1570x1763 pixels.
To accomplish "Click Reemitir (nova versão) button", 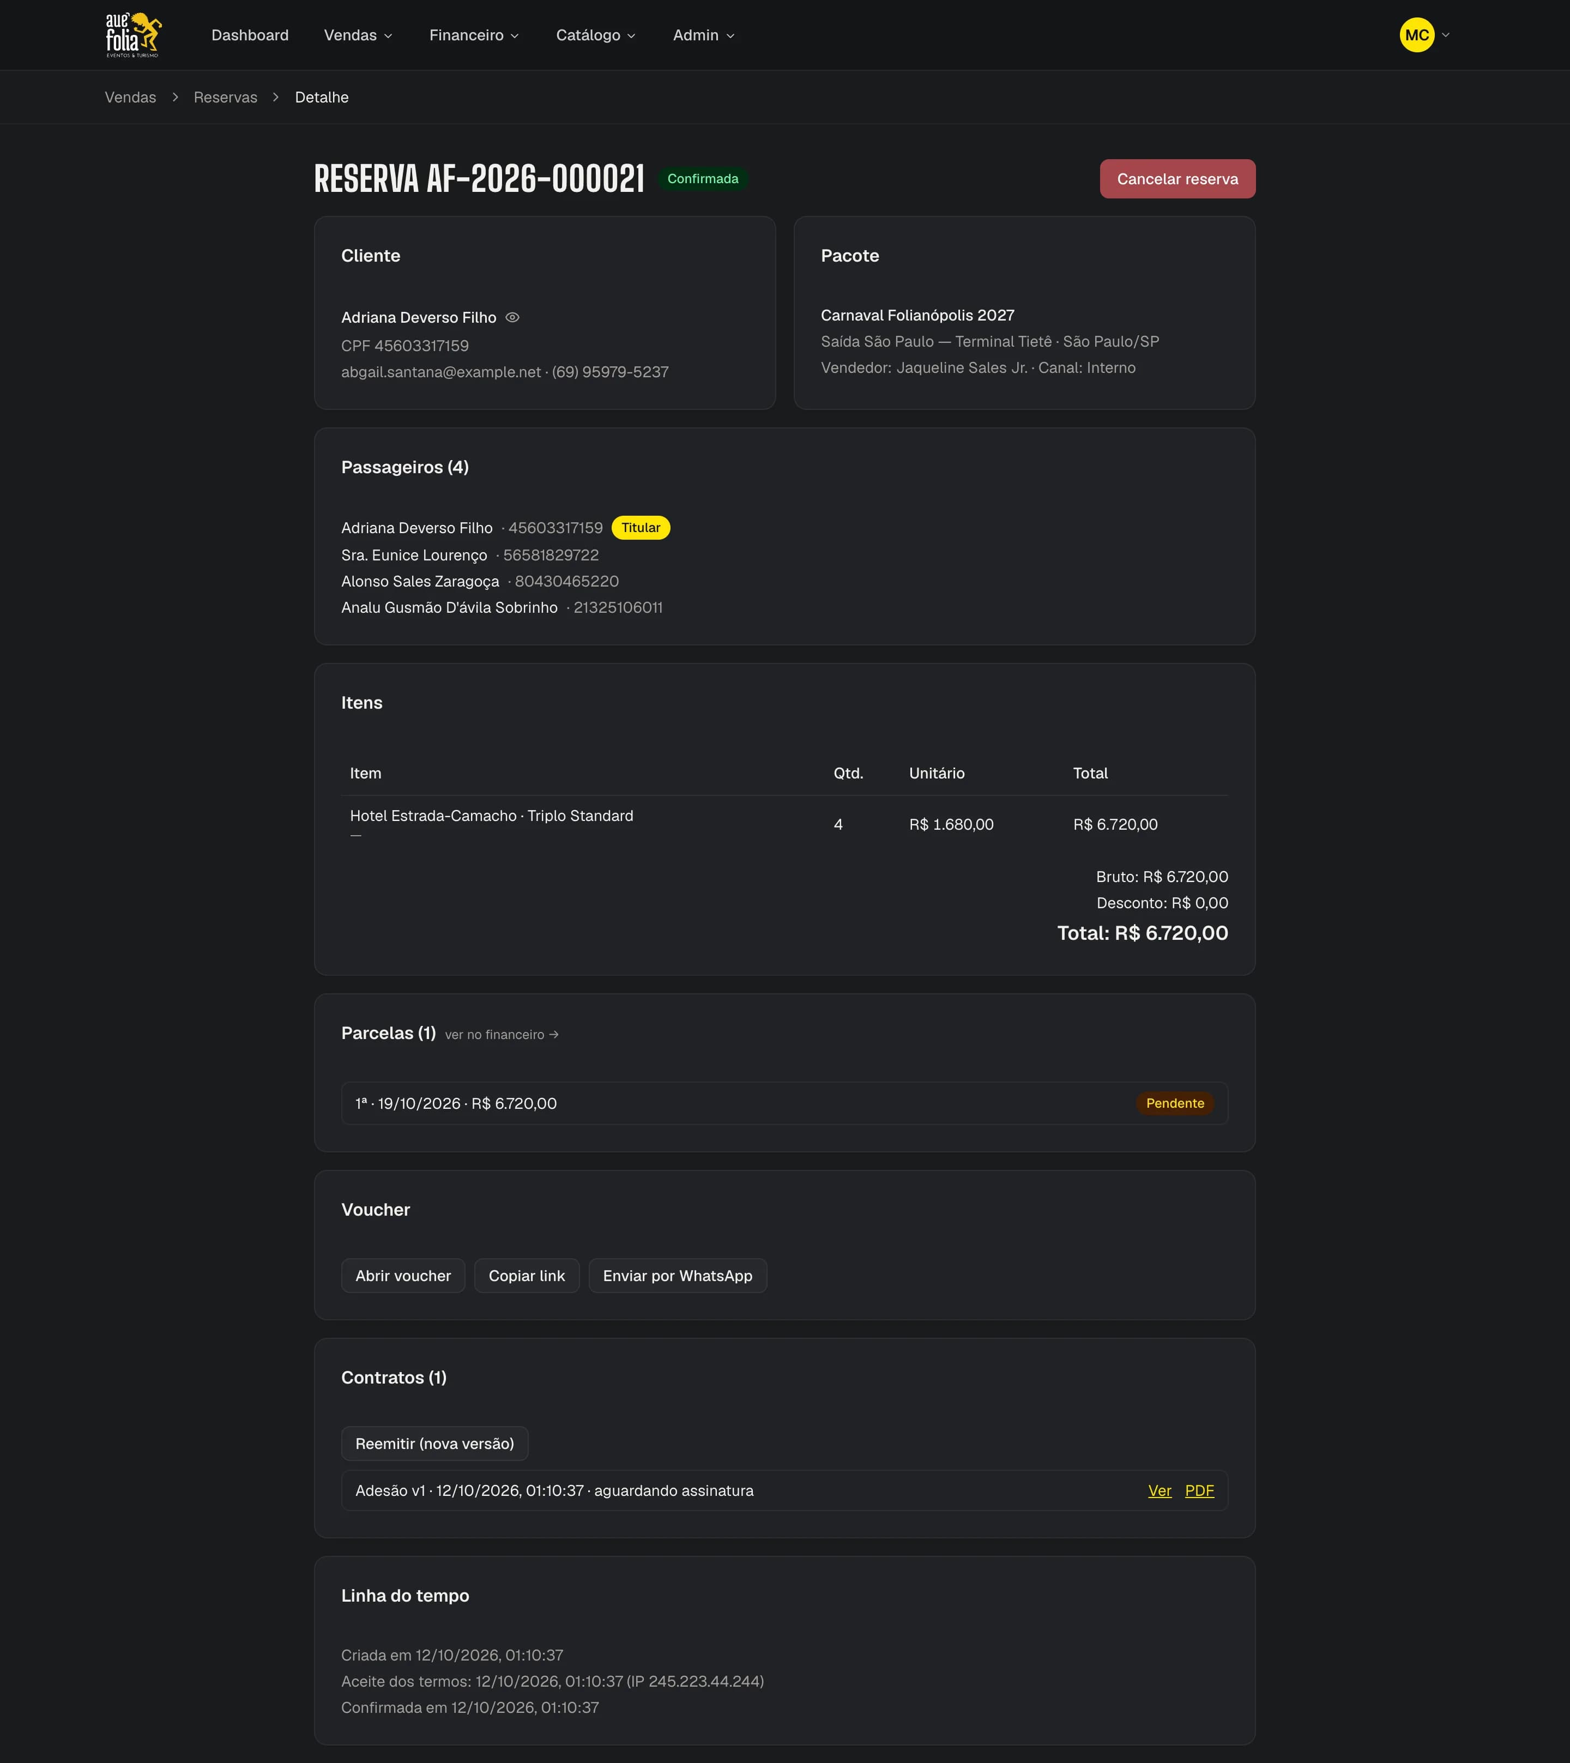I will (x=435, y=1444).
